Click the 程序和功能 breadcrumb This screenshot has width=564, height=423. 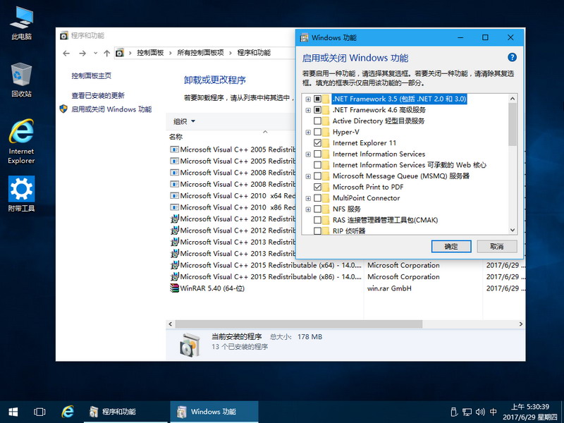(x=254, y=53)
